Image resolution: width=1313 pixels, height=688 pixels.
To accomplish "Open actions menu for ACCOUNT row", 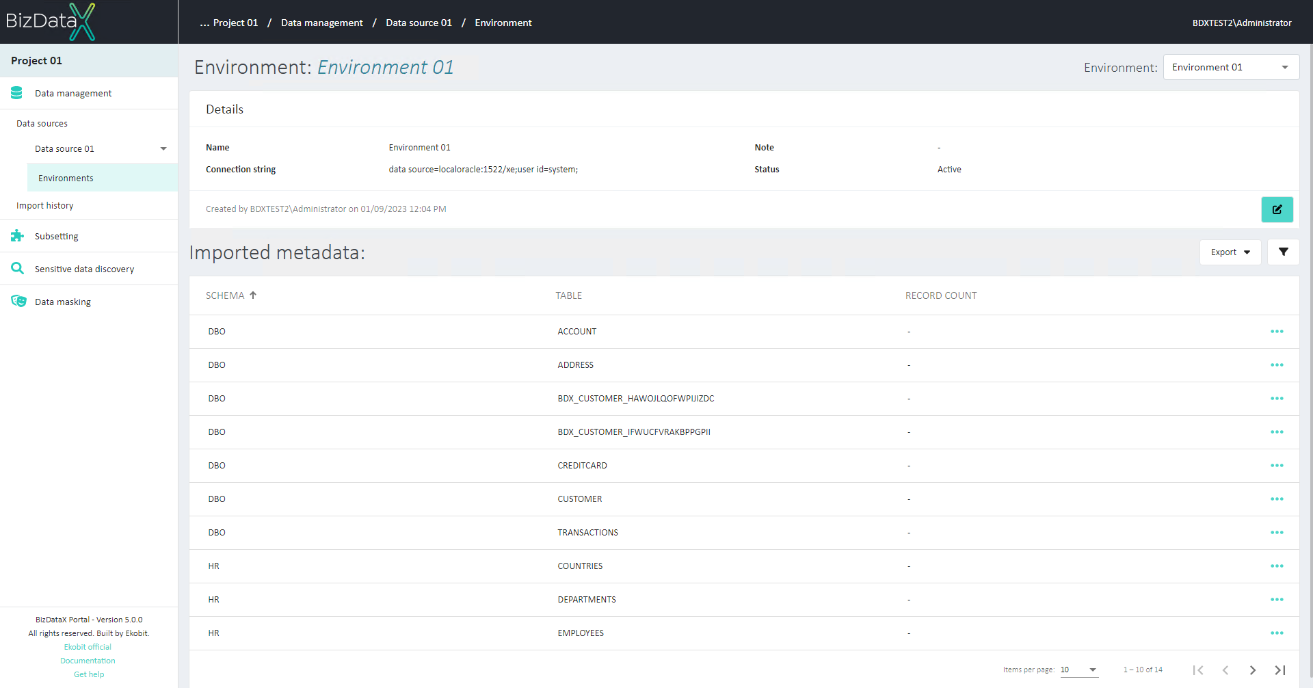I will click(x=1277, y=332).
